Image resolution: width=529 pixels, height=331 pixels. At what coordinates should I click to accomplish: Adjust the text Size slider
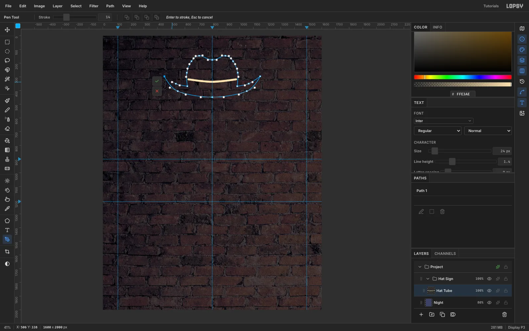[x=460, y=151]
